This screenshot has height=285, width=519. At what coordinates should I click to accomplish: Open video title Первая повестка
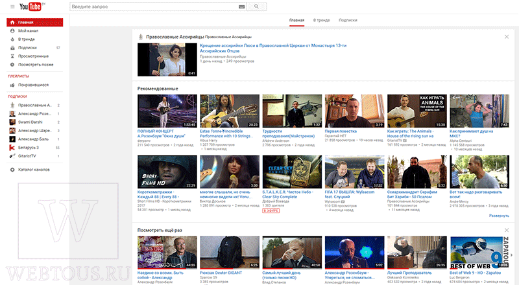tap(341, 131)
